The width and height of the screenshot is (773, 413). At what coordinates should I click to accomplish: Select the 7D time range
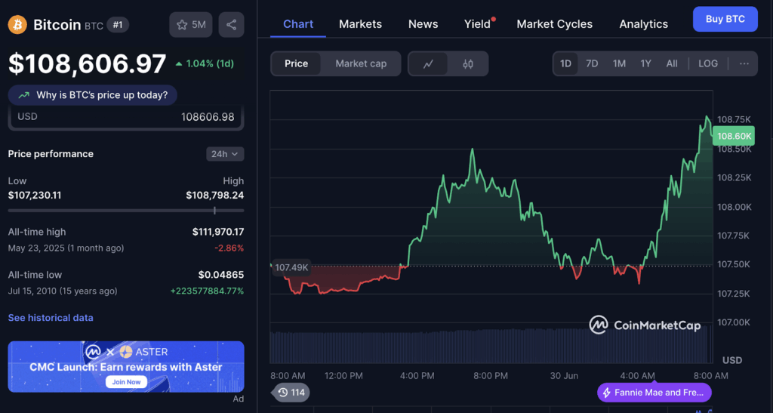[592, 63]
